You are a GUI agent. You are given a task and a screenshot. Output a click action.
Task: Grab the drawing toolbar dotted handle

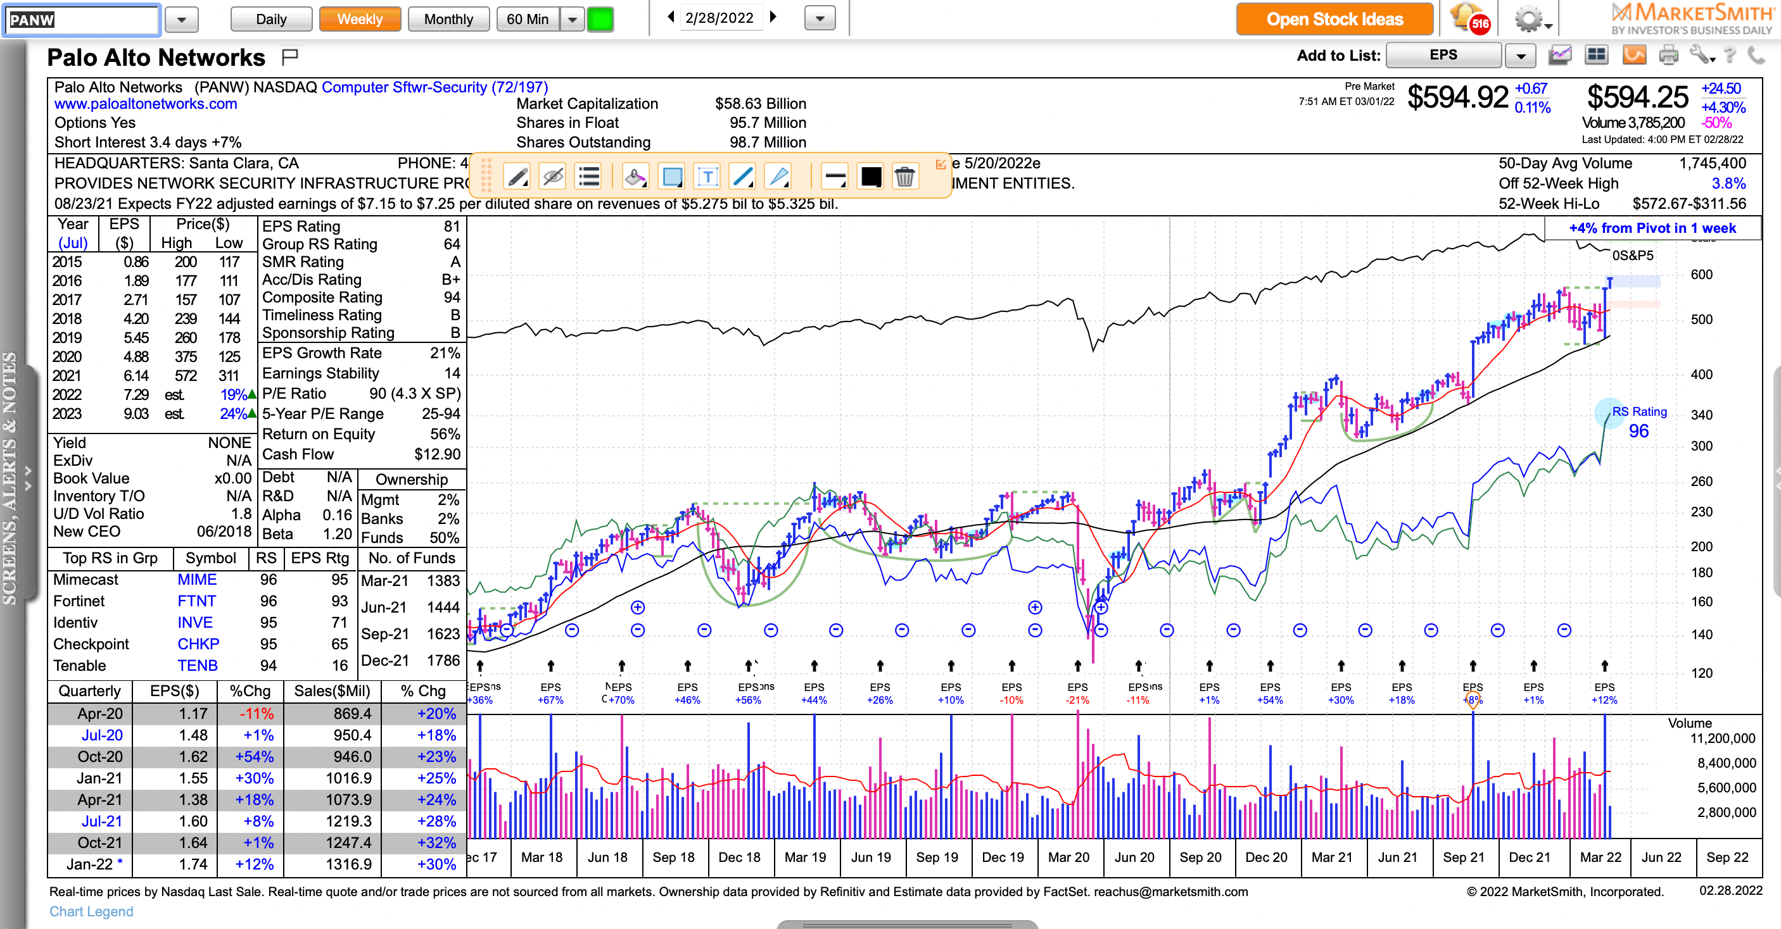pos(486,175)
